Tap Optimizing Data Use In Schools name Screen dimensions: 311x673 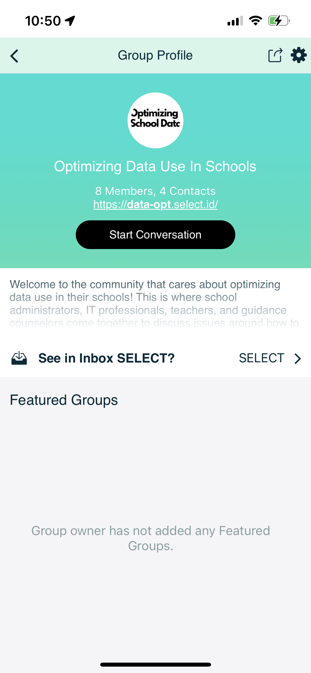(x=155, y=166)
